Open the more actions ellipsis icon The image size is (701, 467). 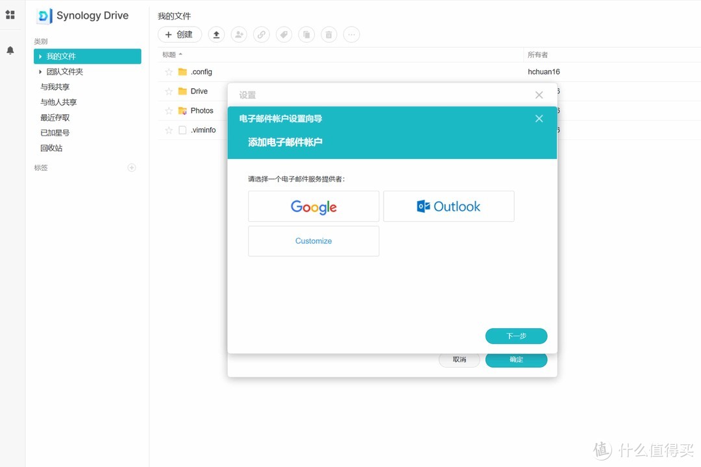(351, 34)
